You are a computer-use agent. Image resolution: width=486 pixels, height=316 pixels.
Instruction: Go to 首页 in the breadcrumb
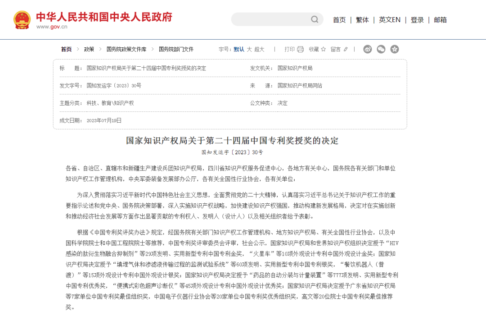click(66, 49)
